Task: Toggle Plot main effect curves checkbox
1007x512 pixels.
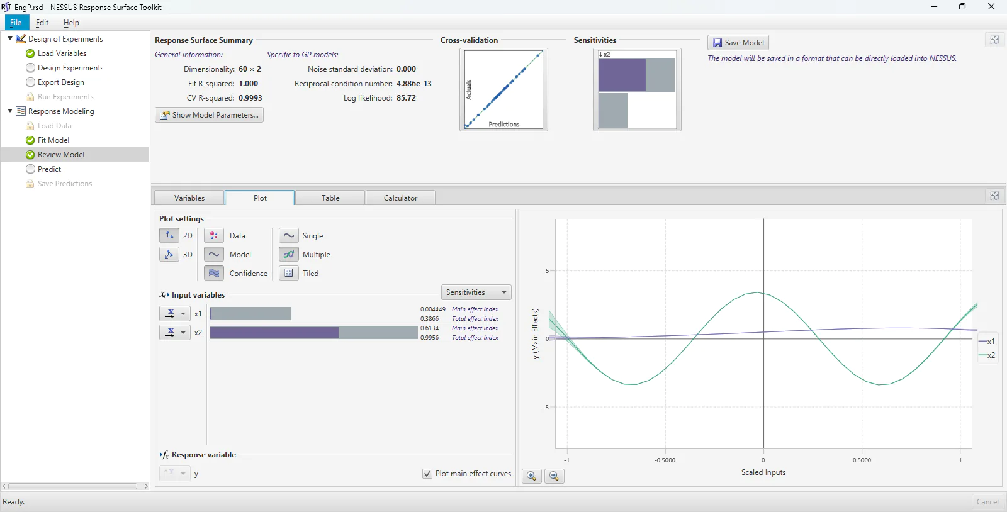Action: pos(427,474)
